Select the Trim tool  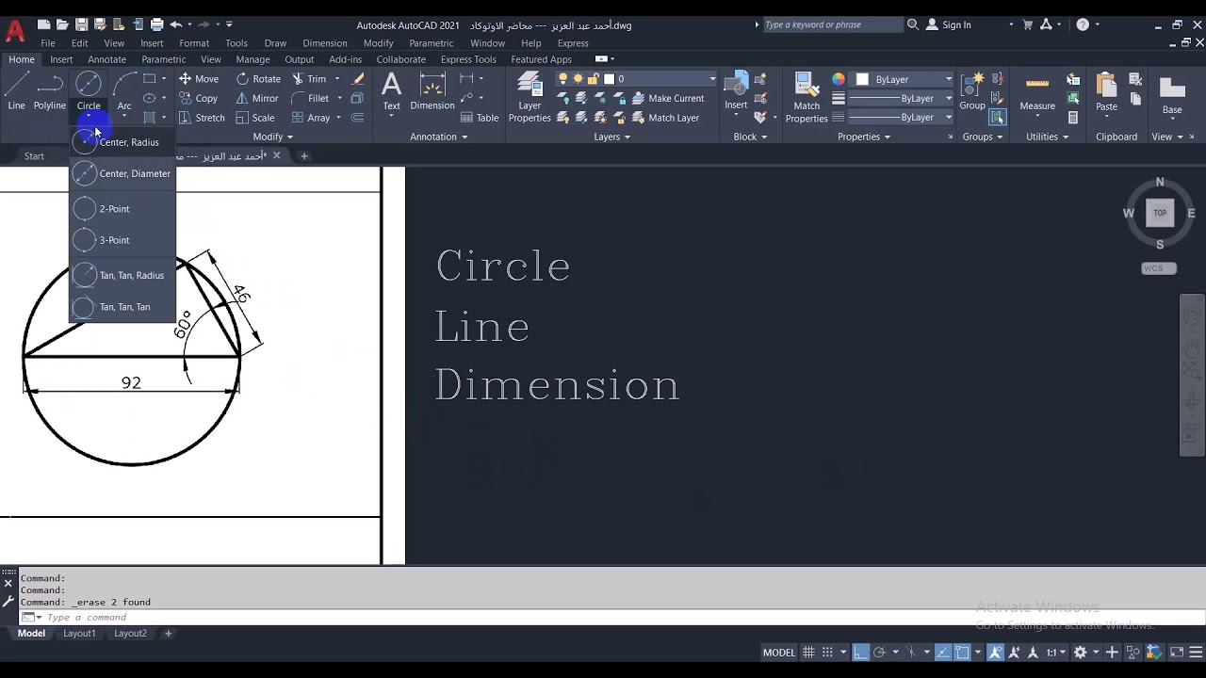point(309,79)
